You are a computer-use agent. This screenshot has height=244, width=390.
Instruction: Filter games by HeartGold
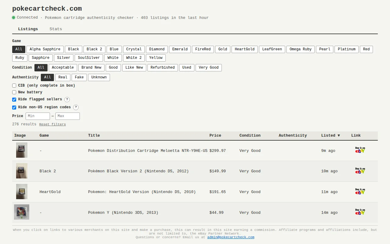coord(245,49)
